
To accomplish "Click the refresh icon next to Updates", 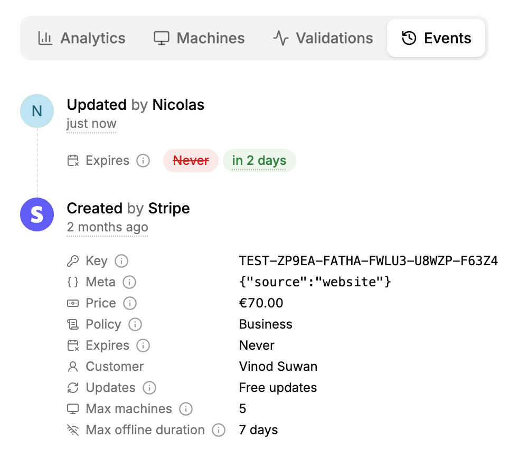I will pos(73,388).
